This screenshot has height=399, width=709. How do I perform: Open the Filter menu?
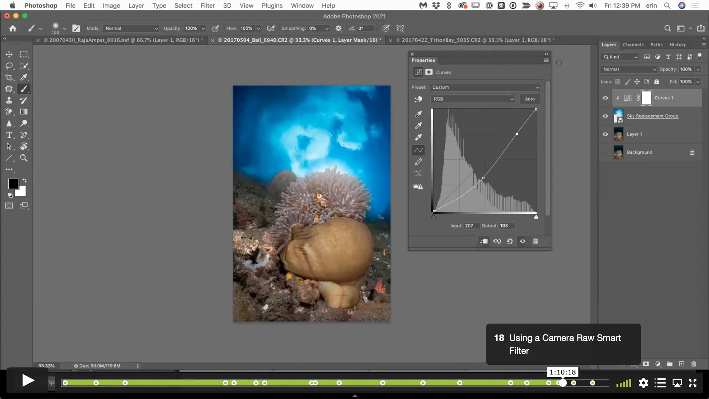207,5
